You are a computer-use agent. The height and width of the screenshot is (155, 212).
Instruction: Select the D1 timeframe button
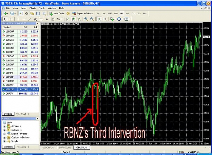[133, 14]
